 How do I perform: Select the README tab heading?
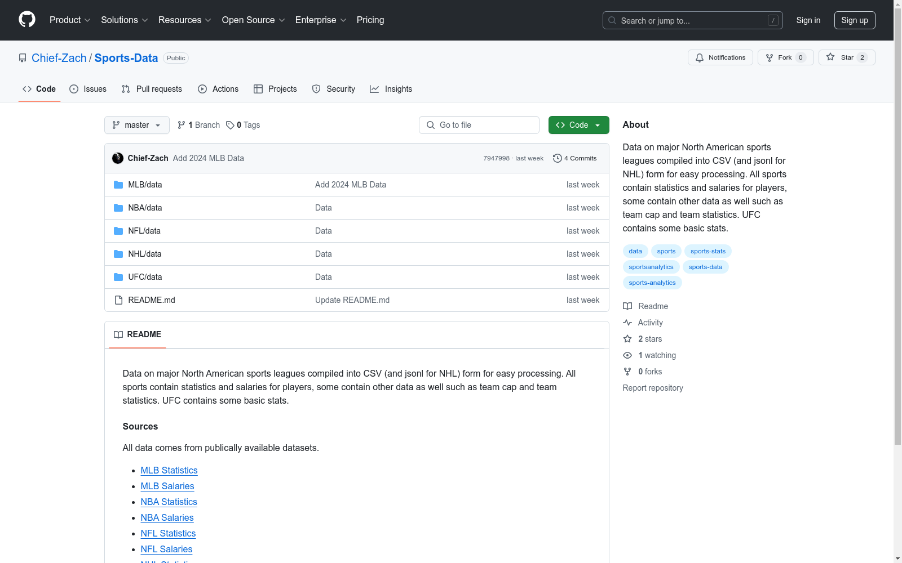(x=138, y=334)
